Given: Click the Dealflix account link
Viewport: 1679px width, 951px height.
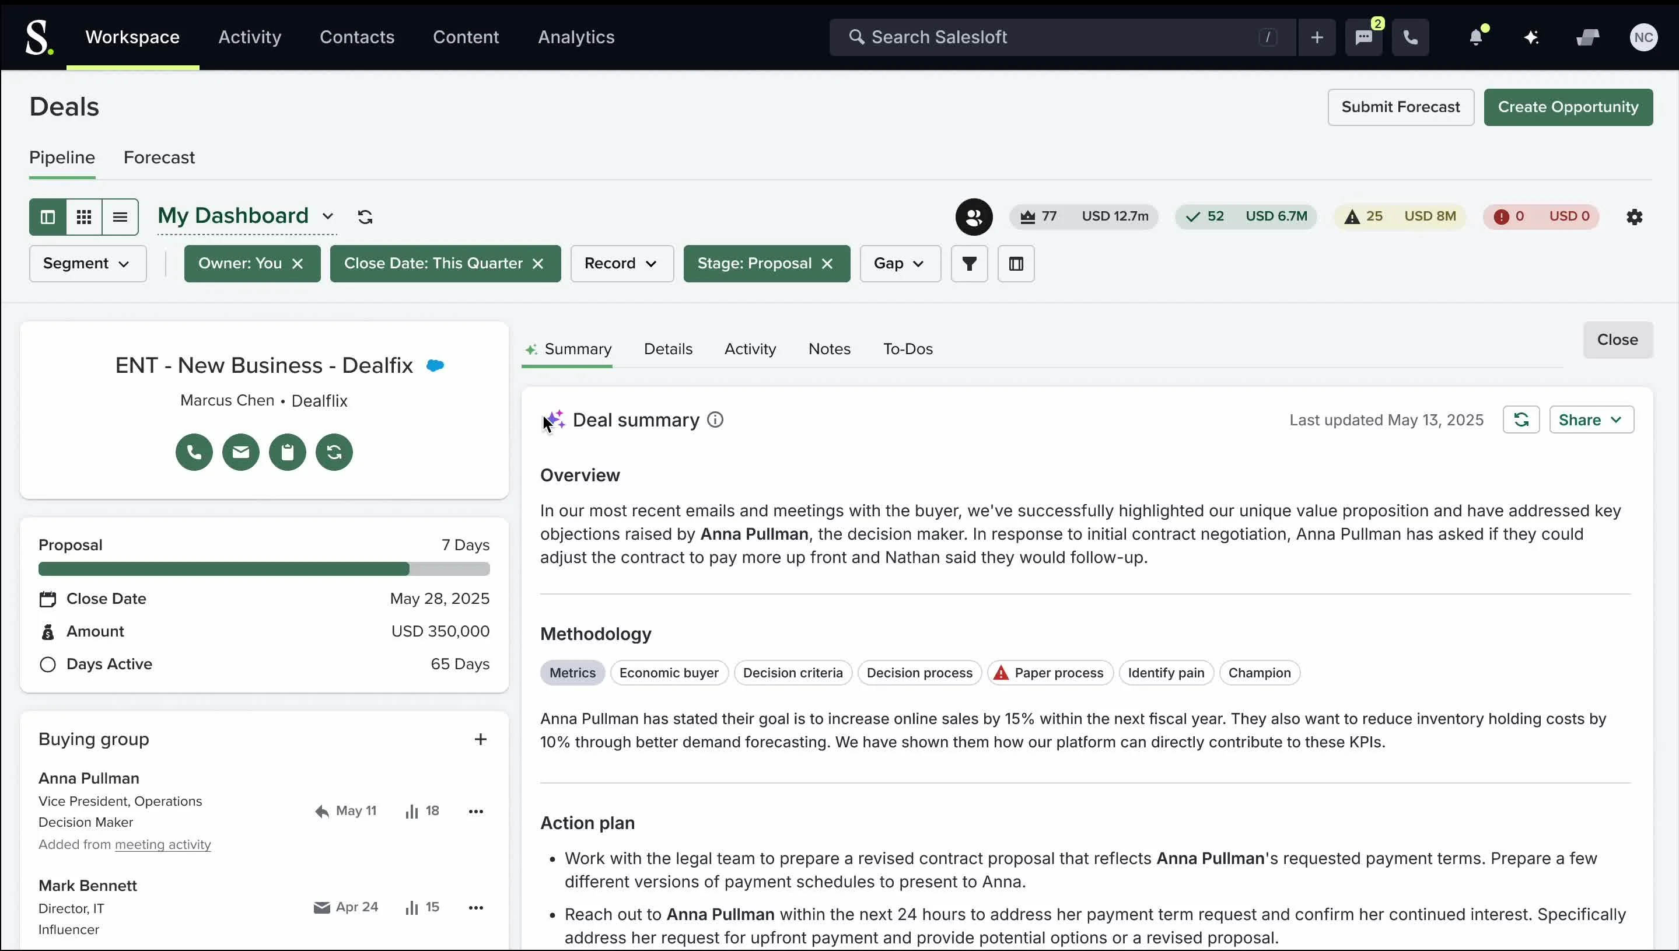Looking at the screenshot, I should pos(319,400).
